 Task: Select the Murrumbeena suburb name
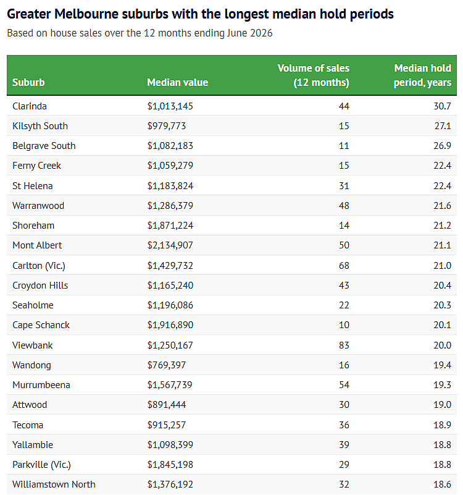click(41, 385)
